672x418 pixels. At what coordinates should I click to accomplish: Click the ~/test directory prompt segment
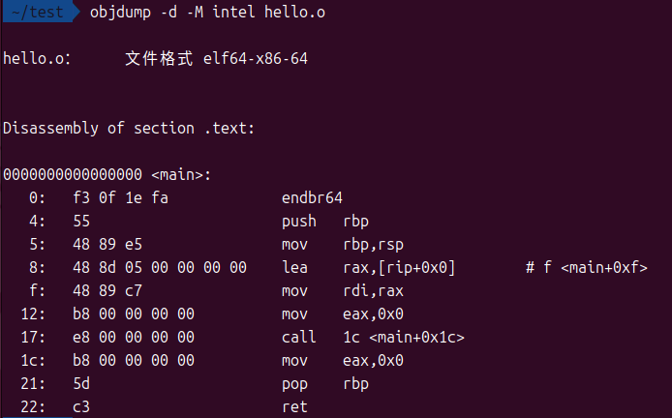coord(35,13)
